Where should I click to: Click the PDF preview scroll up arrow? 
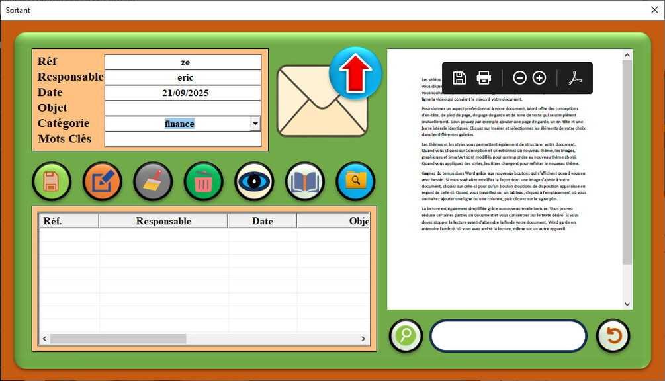tap(627, 55)
